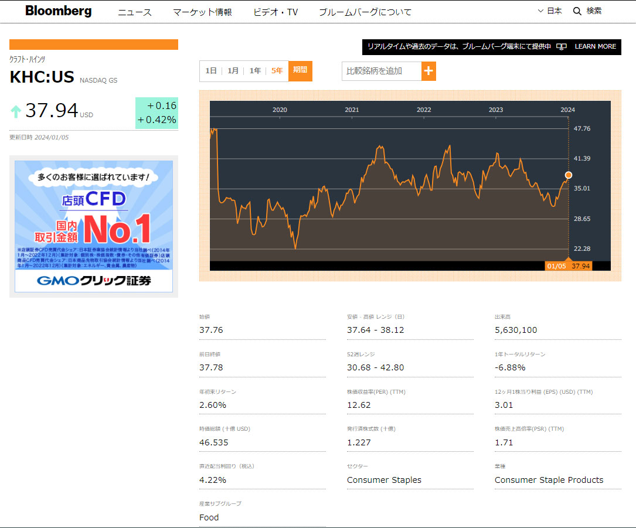Select the 1年 chart range
This screenshot has height=528, width=636.
click(x=255, y=71)
